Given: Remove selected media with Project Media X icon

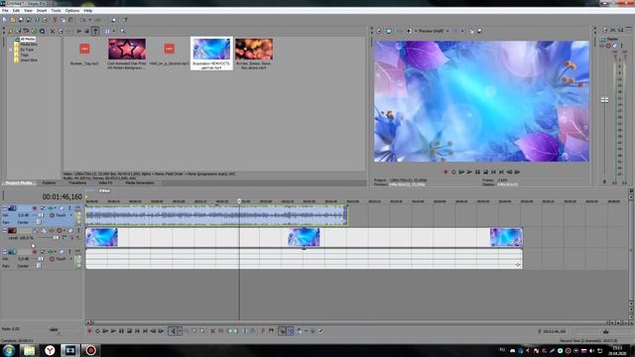Looking at the screenshot, I should [x=53, y=31].
